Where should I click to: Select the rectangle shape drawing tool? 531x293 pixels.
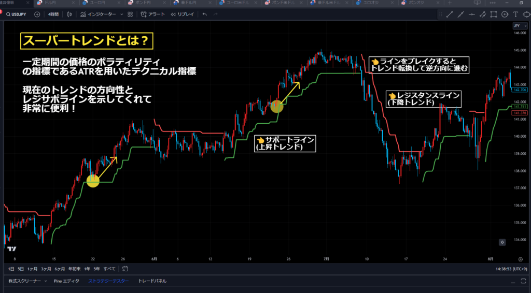494,14
